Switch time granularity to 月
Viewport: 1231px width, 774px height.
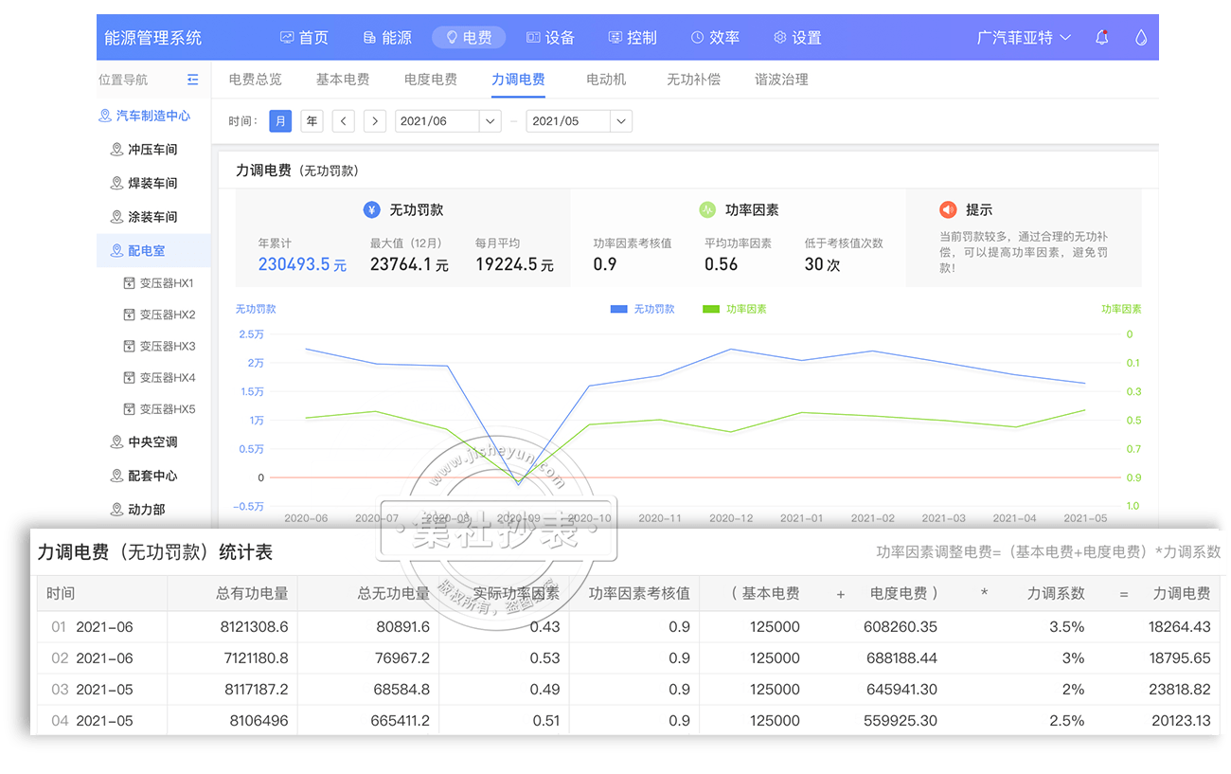coord(280,121)
